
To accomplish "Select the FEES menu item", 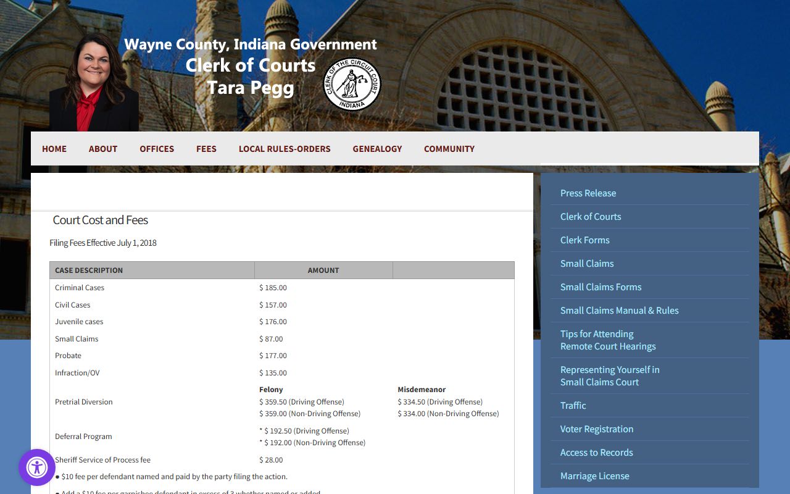I will coord(206,149).
